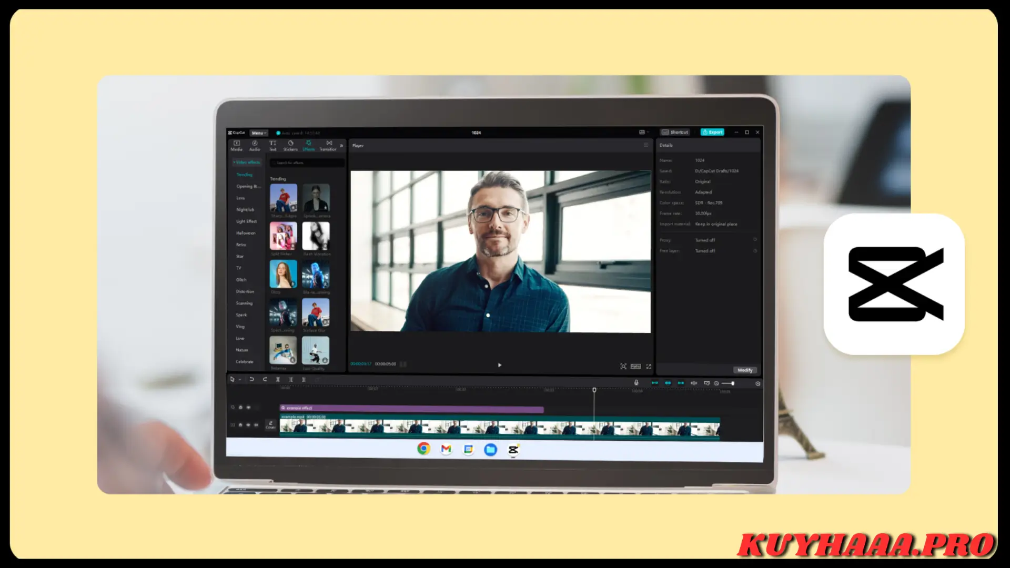1010x568 pixels.
Task: Click the Cover button on main track
Action: 270,425
